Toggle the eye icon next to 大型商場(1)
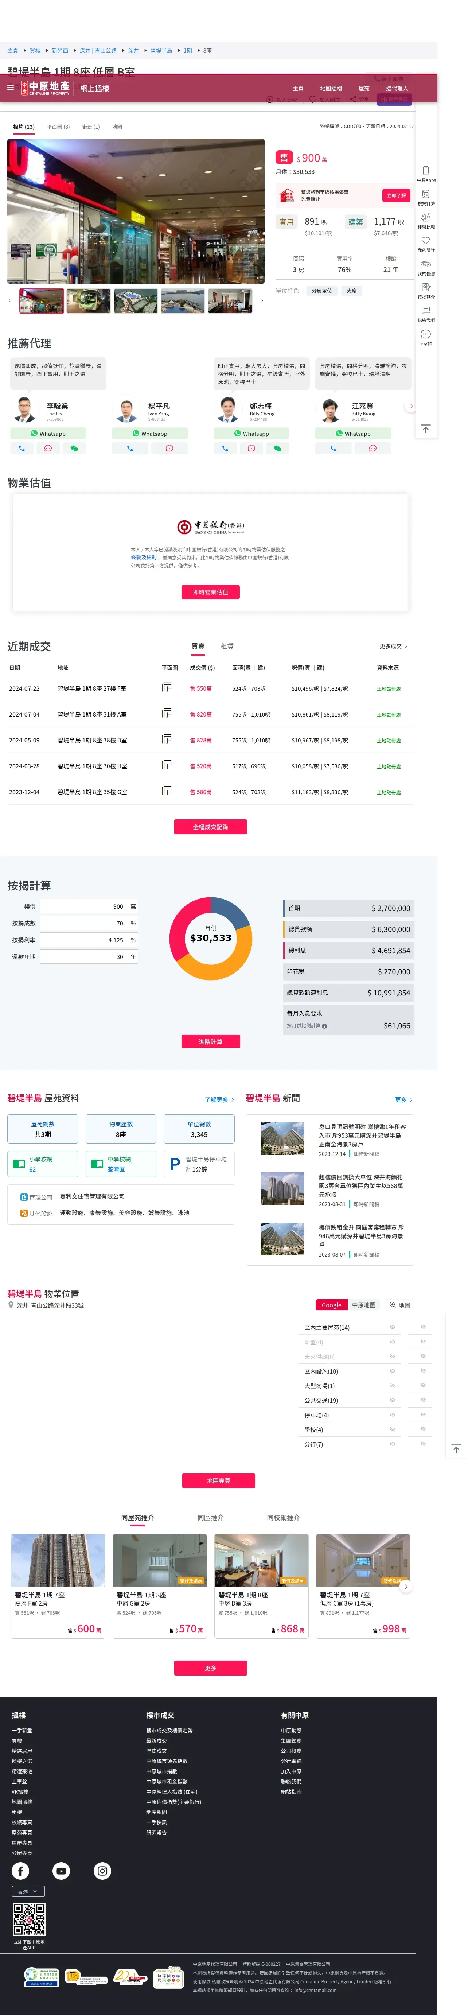 click(x=392, y=1386)
